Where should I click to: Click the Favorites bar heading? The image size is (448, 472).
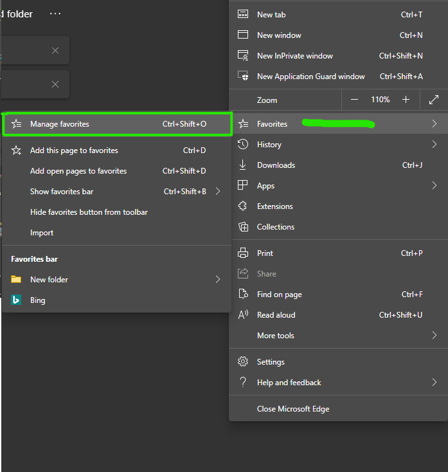(34, 259)
